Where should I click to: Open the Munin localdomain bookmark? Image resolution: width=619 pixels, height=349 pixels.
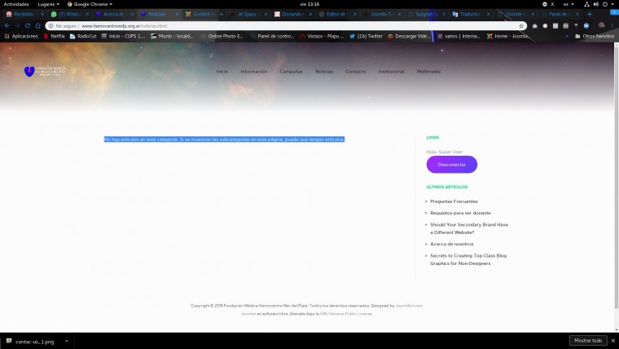172,36
